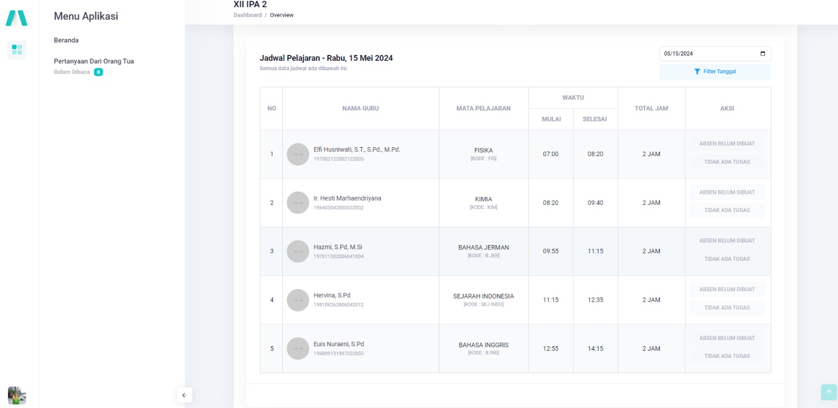The width and height of the screenshot is (838, 408).
Task: Click the Filter Tanggal button
Action: coord(715,72)
